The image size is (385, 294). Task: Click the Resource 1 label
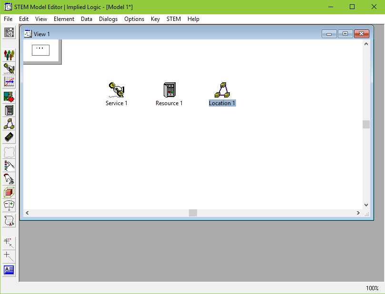169,103
